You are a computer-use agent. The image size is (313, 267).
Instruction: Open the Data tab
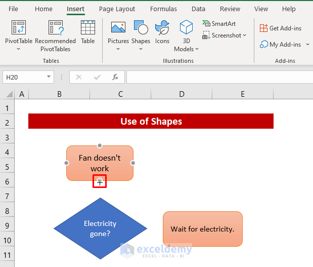(198, 9)
